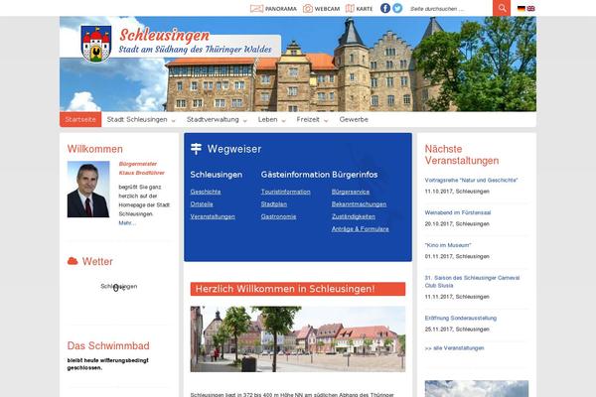This screenshot has height=397, width=596.
Task: Click the Wegweiser signpost icon
Action: [196, 149]
